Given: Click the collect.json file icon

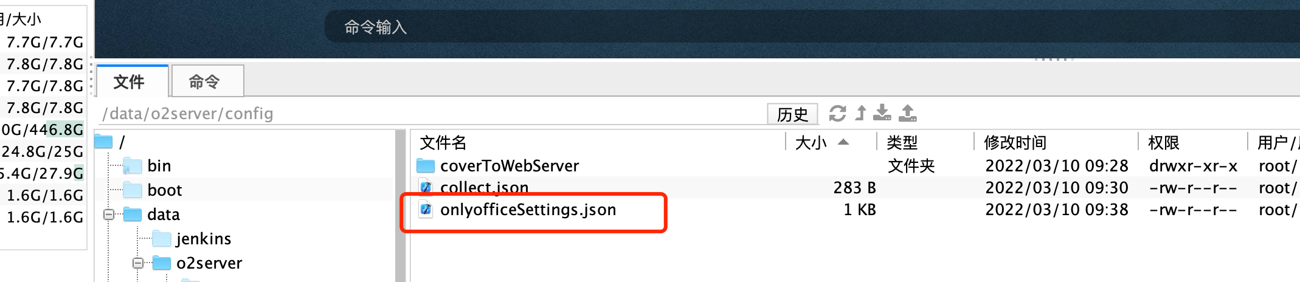Looking at the screenshot, I should point(426,188).
